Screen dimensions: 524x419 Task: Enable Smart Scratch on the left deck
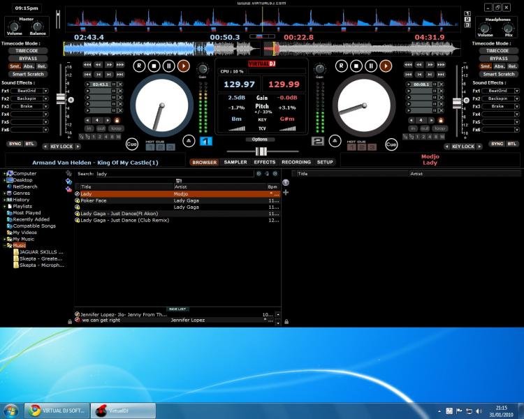pyautogui.click(x=28, y=74)
